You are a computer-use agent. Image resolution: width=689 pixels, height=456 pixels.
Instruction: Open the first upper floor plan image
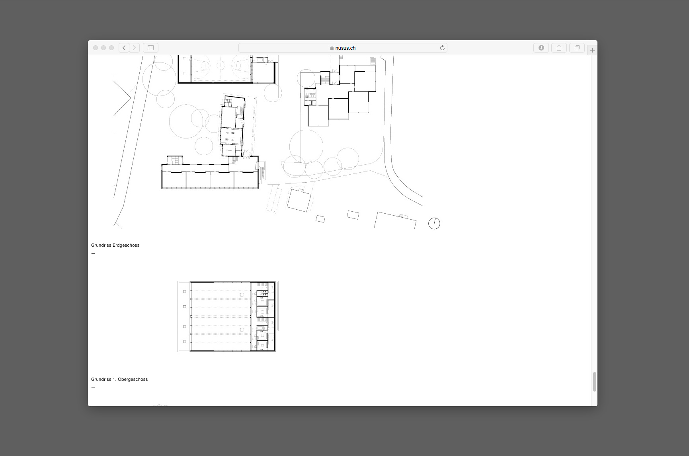coord(227,316)
